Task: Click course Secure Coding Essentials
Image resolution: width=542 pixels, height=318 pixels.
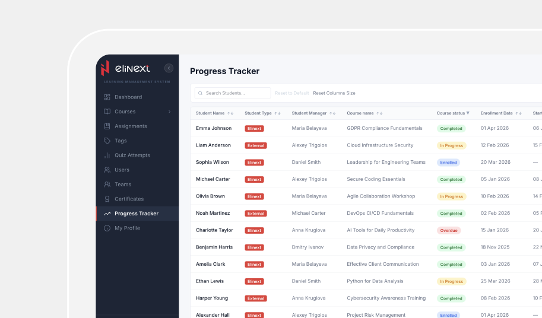Action: pyautogui.click(x=376, y=179)
